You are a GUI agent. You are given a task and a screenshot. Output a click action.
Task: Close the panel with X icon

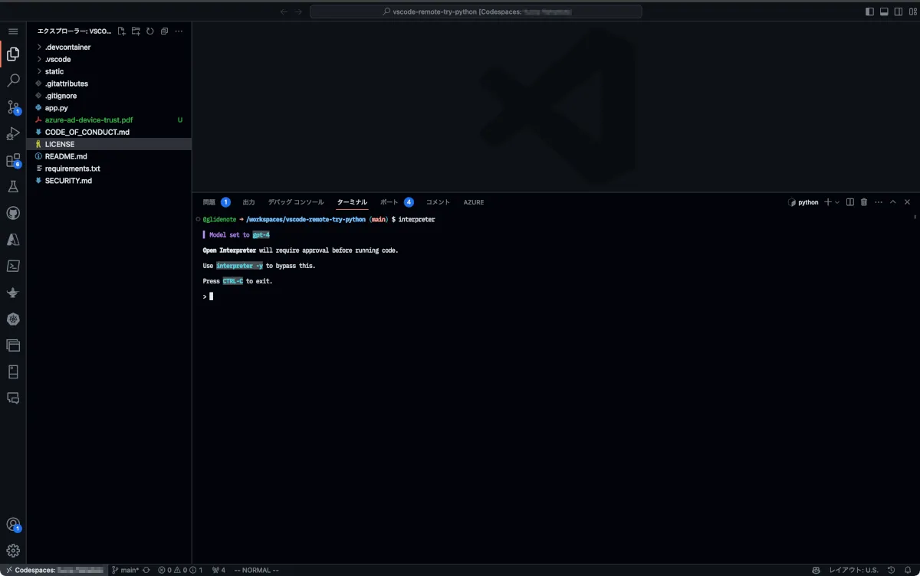click(x=908, y=202)
